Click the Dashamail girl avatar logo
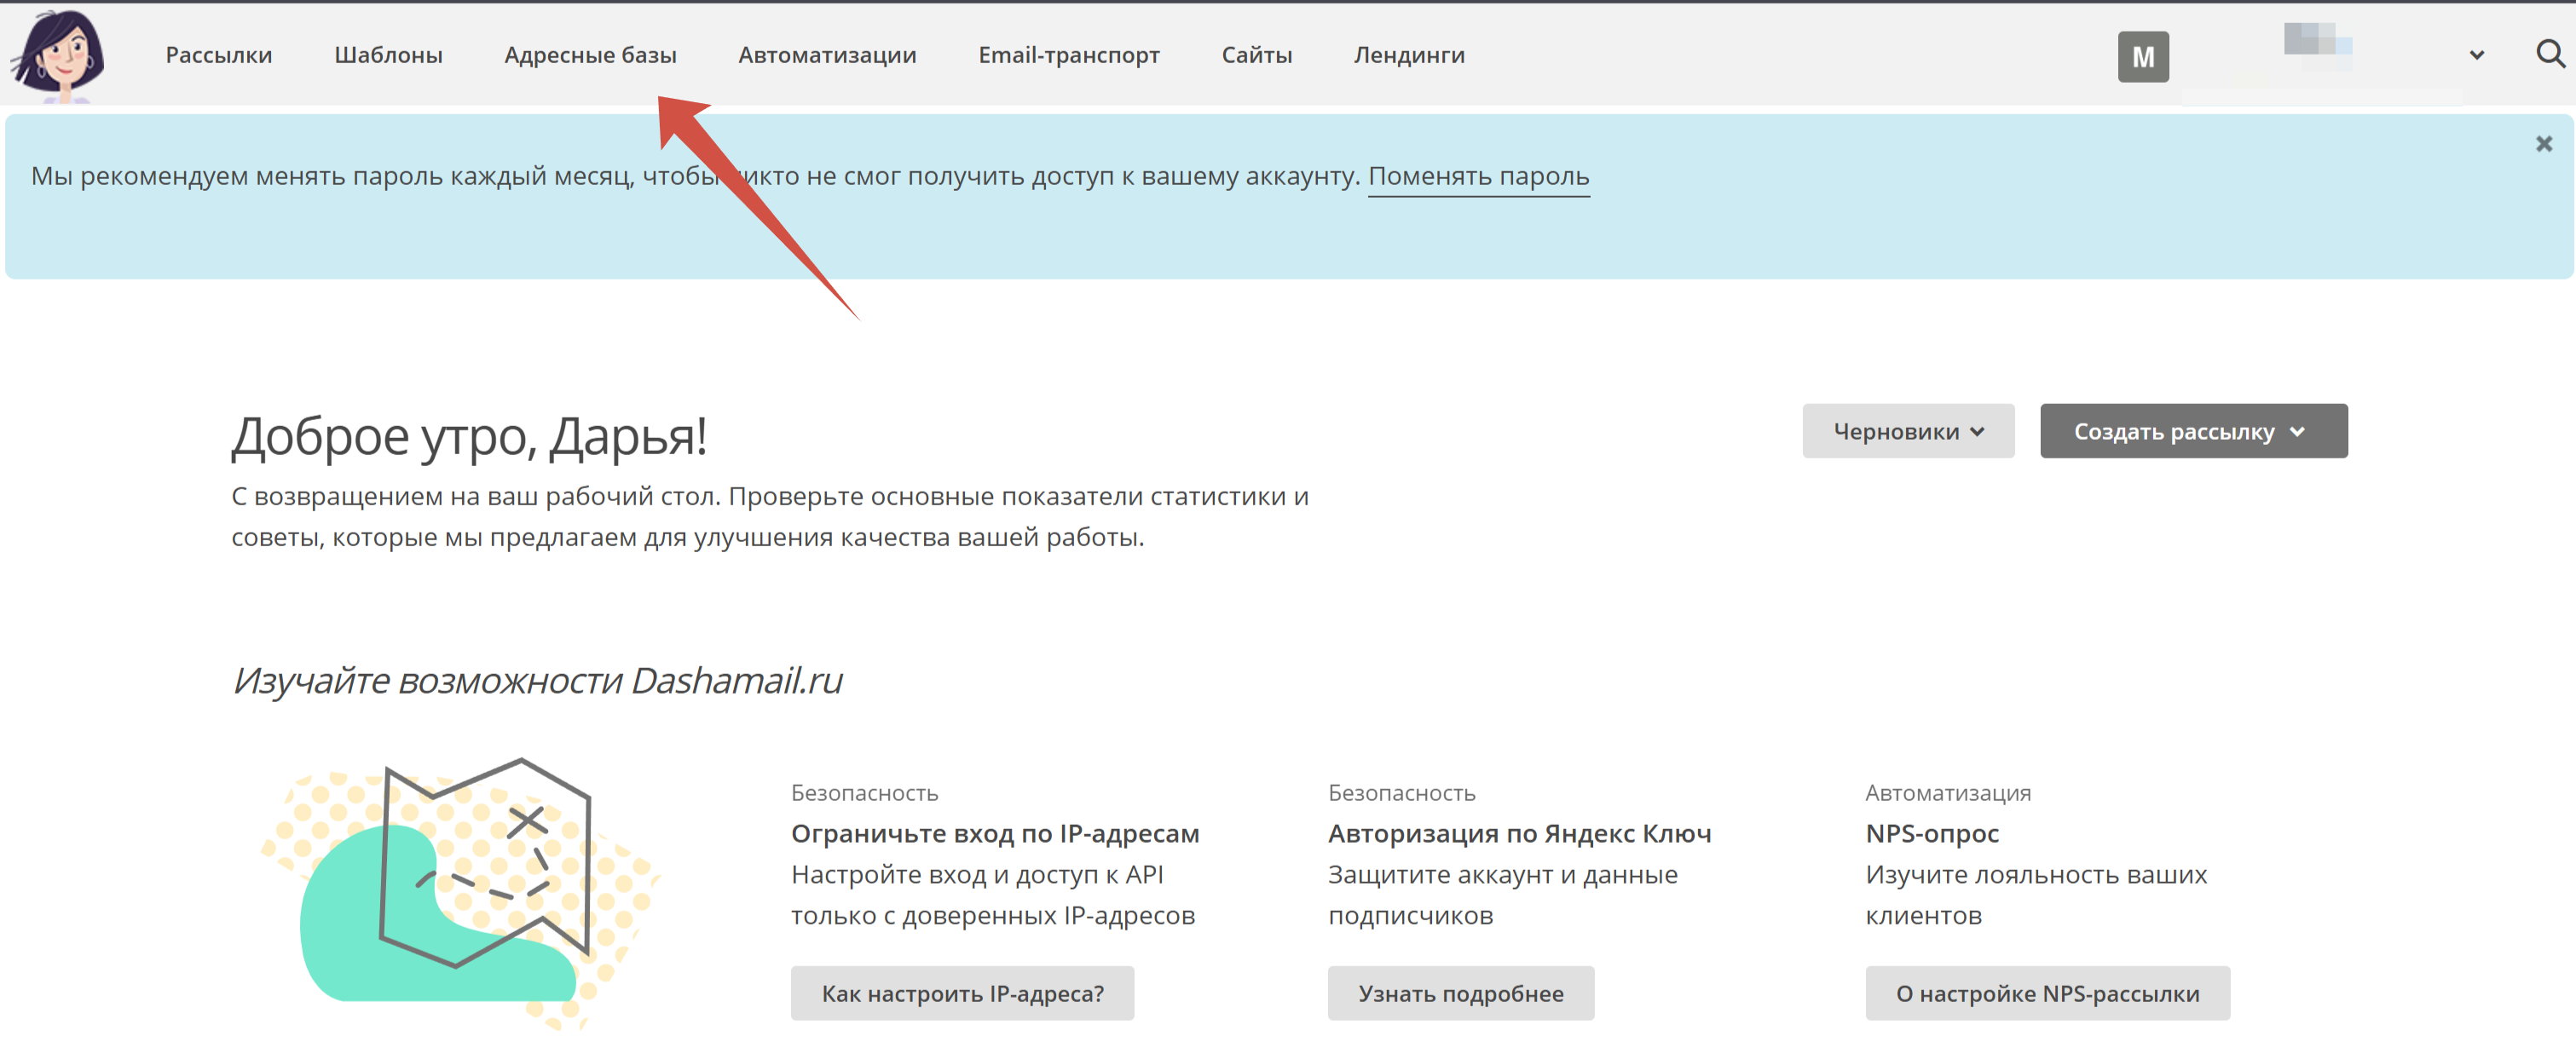Image resolution: width=2576 pixels, height=1042 pixels. click(x=60, y=55)
